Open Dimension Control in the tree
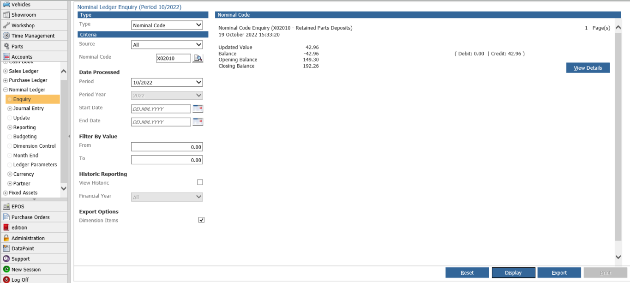This screenshot has width=630, height=283. pyautogui.click(x=35, y=146)
